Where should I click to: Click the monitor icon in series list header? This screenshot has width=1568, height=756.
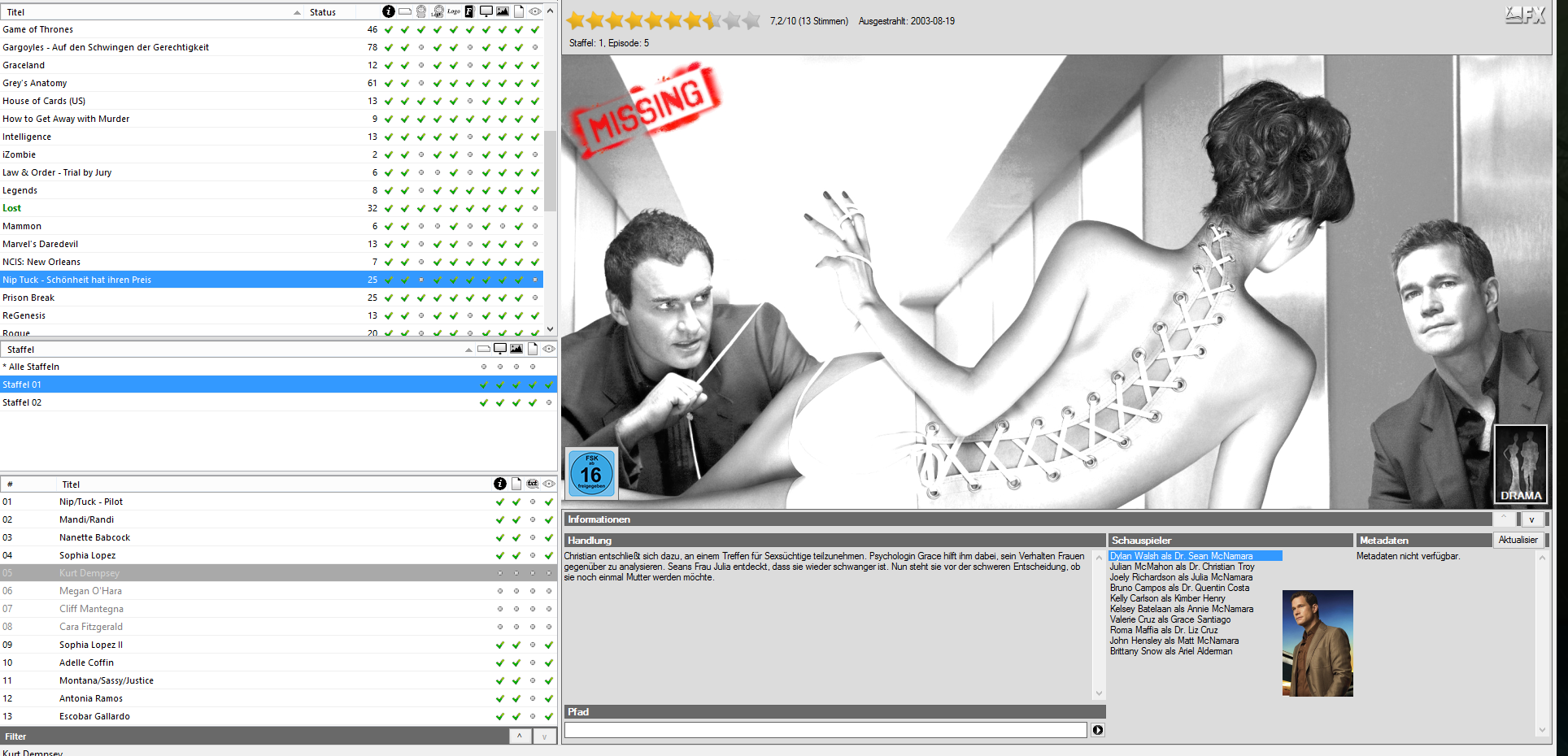[x=486, y=11]
